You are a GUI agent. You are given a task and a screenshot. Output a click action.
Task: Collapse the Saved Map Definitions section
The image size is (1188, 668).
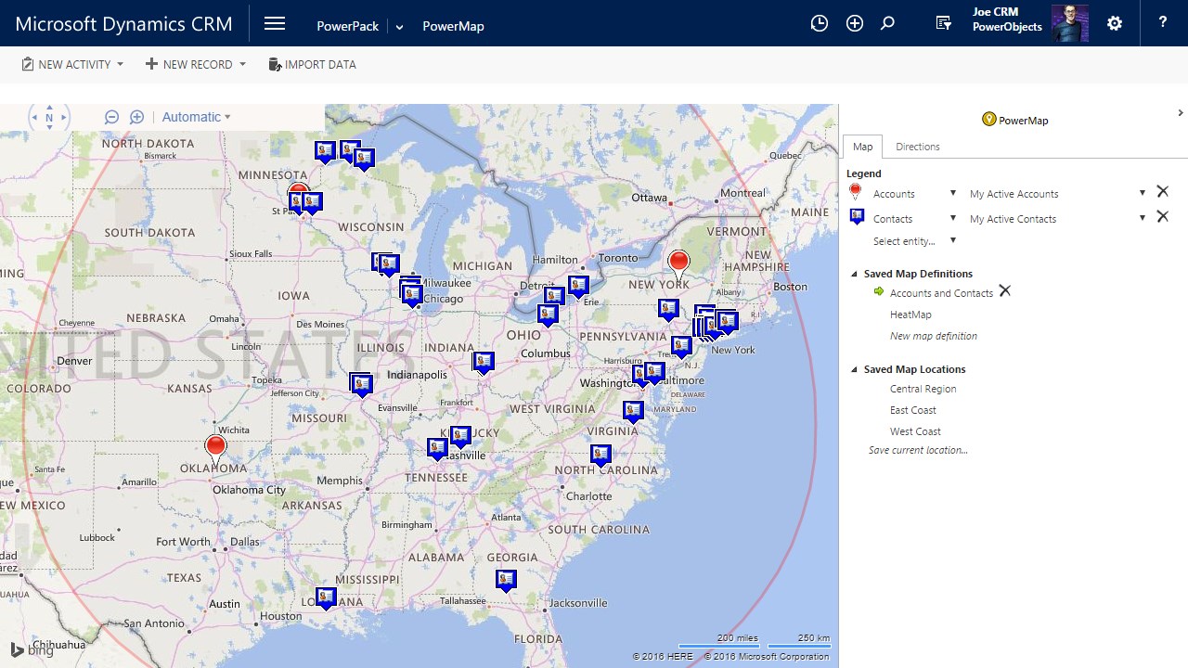(855, 274)
